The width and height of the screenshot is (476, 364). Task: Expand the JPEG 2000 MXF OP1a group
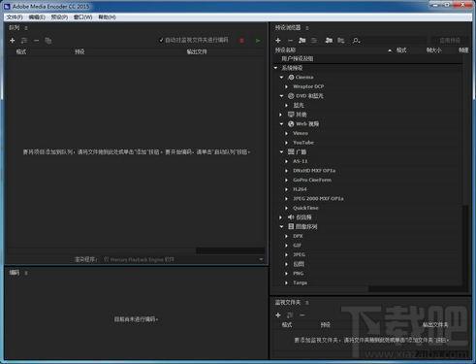[286, 199]
